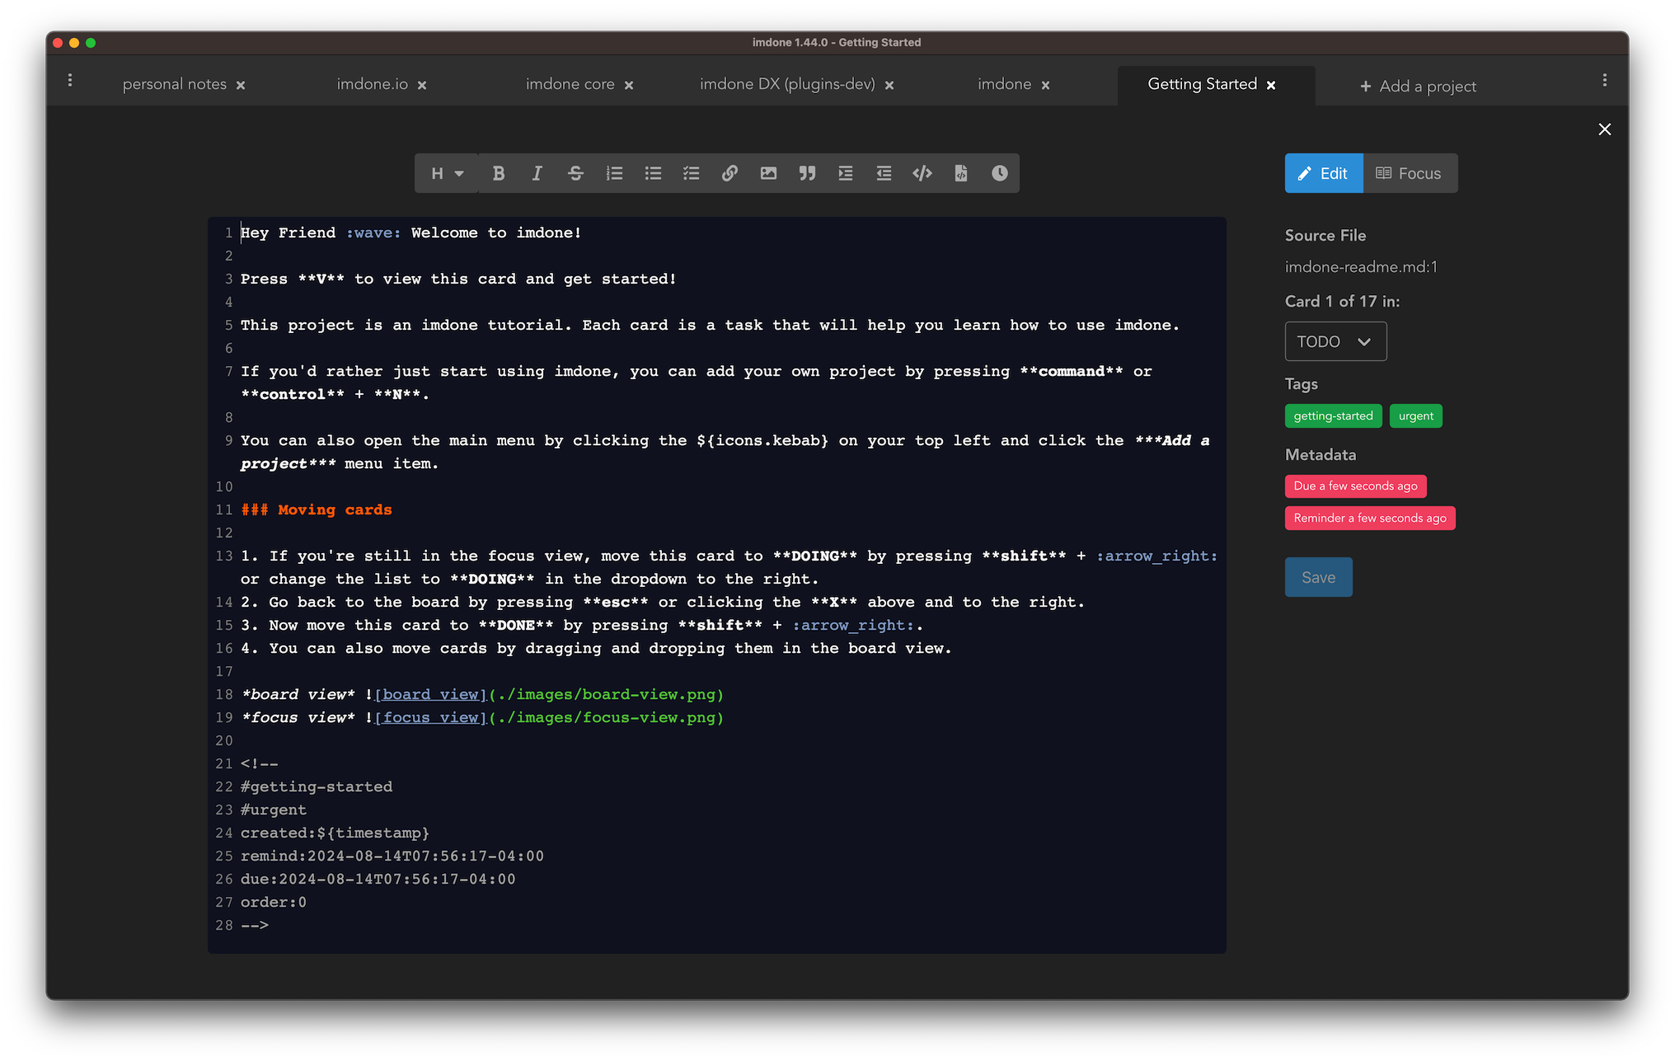Image resolution: width=1675 pixels, height=1061 pixels.
Task: Click the due:2024-08-14 line
Action: tap(378, 879)
